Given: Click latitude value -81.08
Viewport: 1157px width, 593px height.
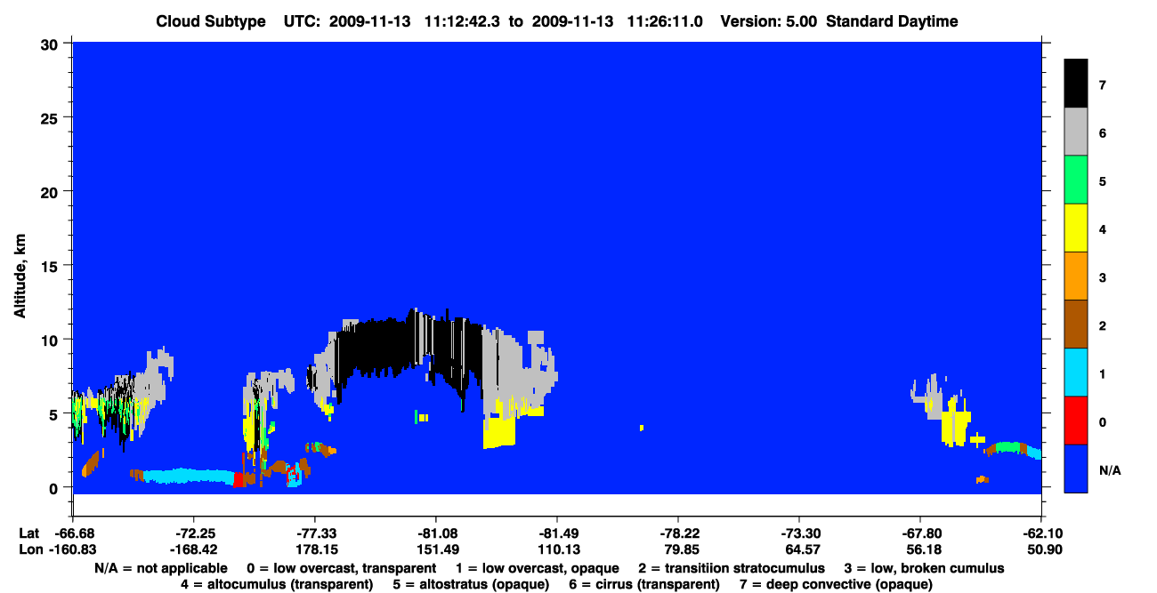Looking at the screenshot, I should tap(436, 533).
